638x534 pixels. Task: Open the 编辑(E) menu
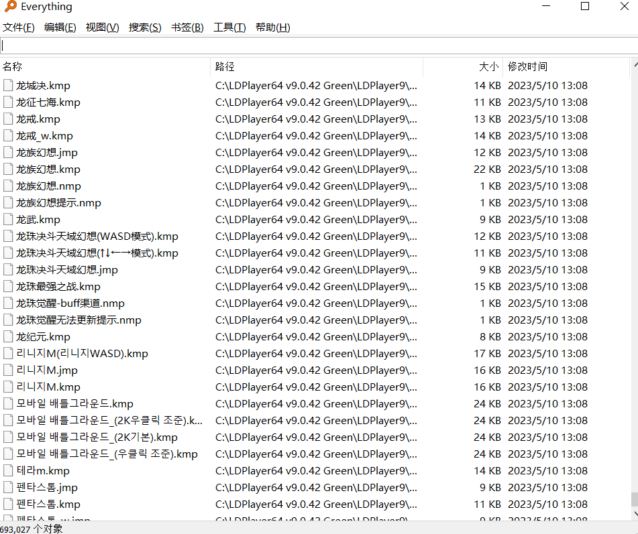(x=60, y=27)
